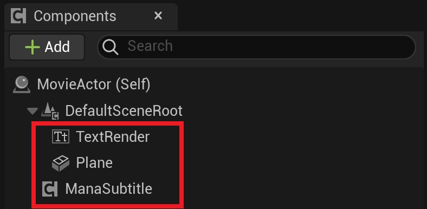Screen dimensions: 427x209
Task: Close the Components tab
Action: click(x=158, y=16)
